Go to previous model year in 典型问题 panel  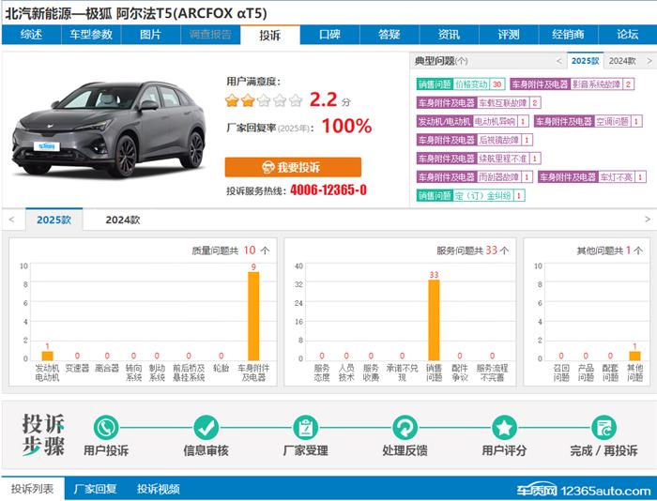pos(559,61)
